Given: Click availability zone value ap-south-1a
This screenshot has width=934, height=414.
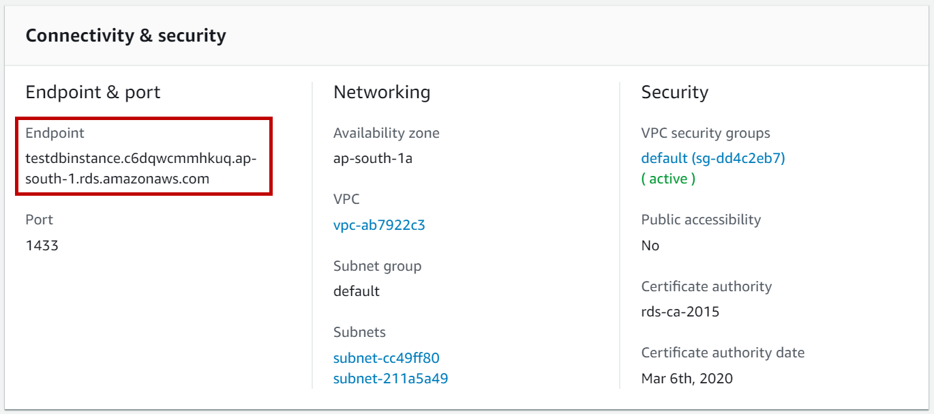Looking at the screenshot, I should [373, 159].
